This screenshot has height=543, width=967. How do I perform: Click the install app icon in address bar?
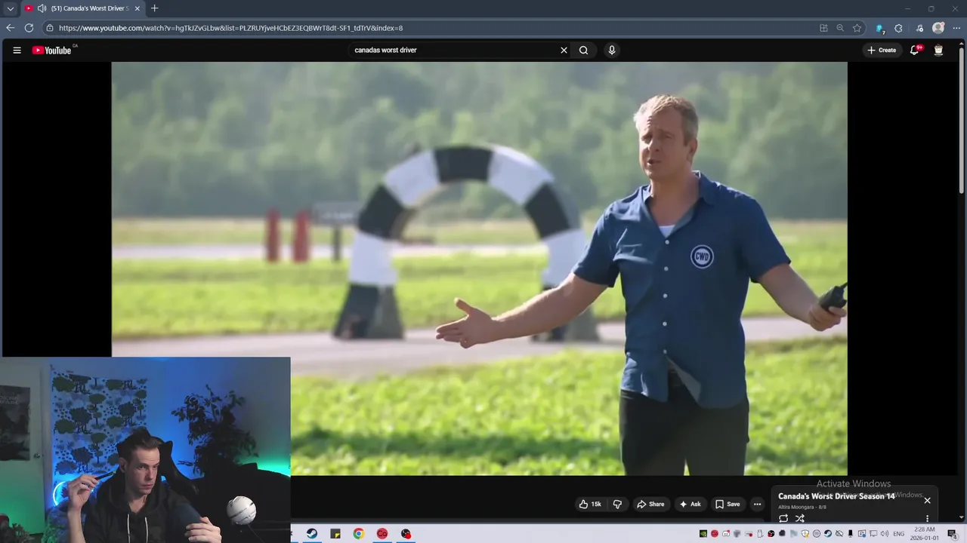click(x=823, y=28)
